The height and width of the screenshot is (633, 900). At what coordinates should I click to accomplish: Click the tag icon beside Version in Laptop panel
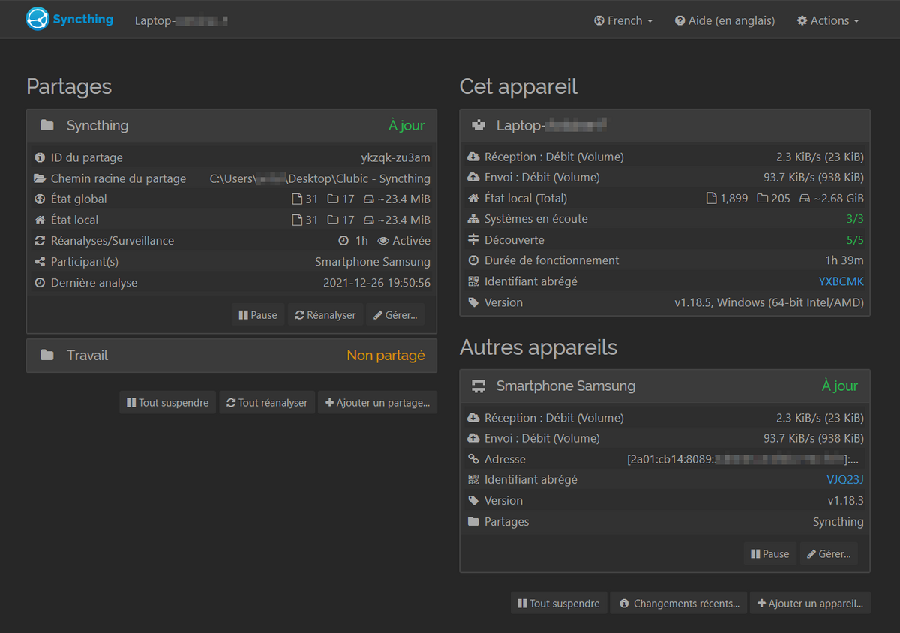pos(473,302)
